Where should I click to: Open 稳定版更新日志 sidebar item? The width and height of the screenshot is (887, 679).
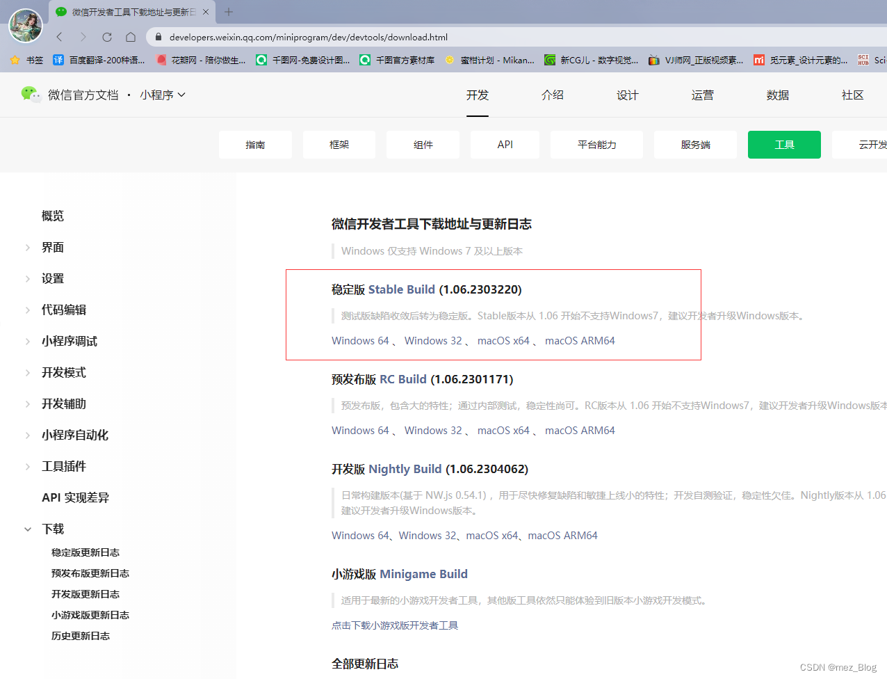[x=86, y=552]
